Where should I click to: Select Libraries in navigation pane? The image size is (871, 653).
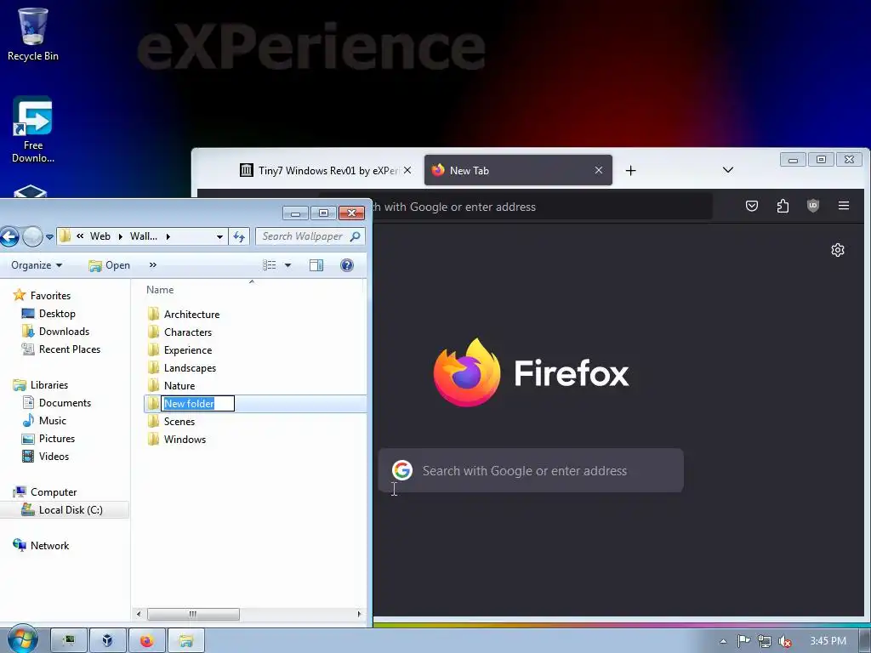click(48, 385)
